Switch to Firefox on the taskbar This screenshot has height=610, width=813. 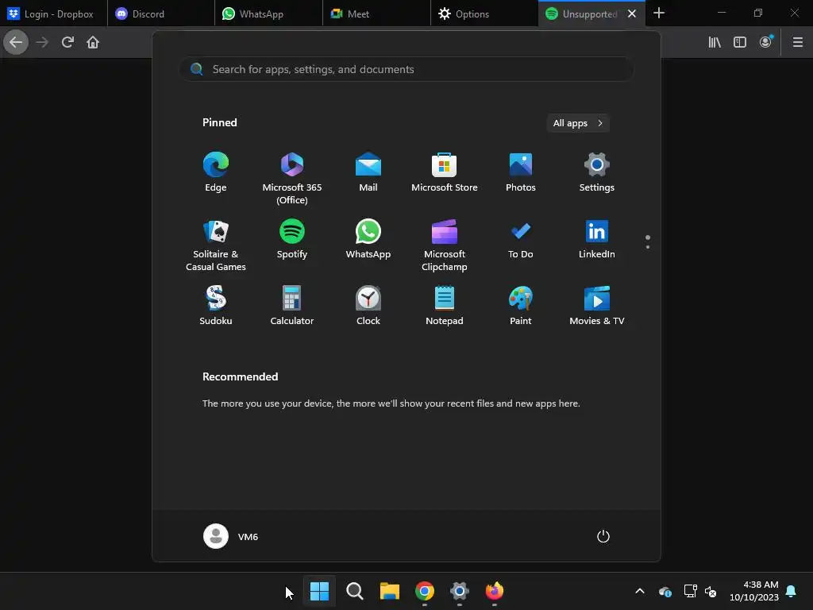(494, 591)
